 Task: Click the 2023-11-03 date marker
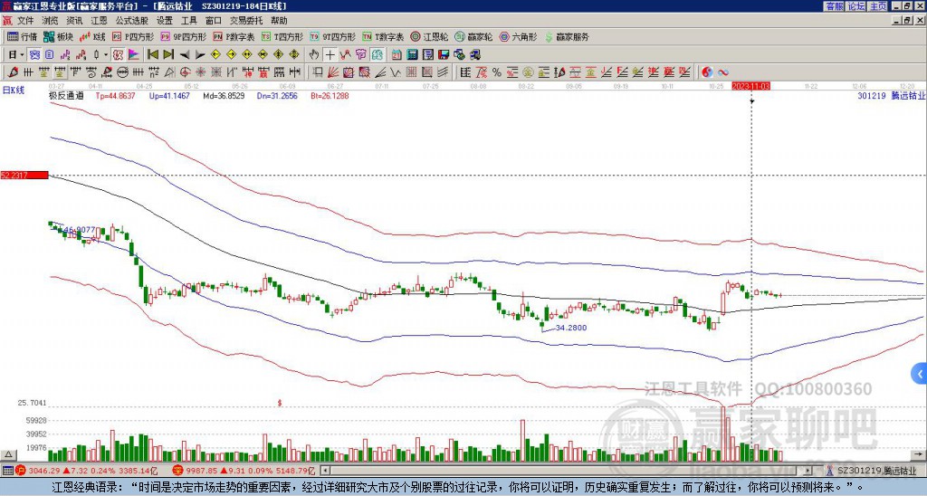[750, 86]
